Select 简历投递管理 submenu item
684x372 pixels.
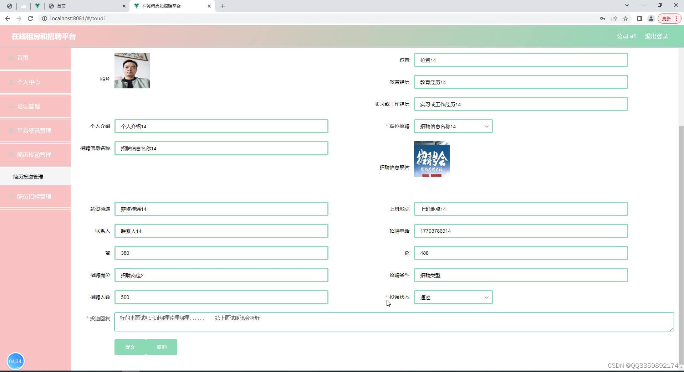pos(35,177)
